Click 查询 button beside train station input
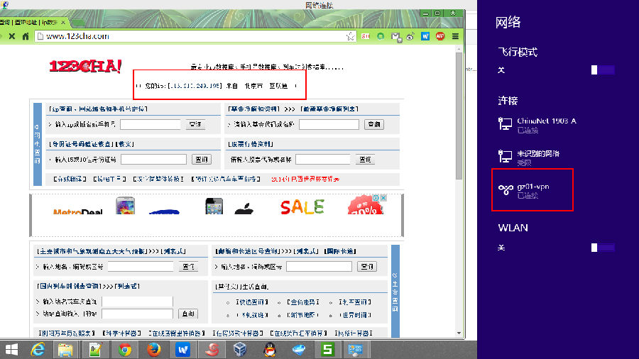The image size is (639, 359). point(188,314)
